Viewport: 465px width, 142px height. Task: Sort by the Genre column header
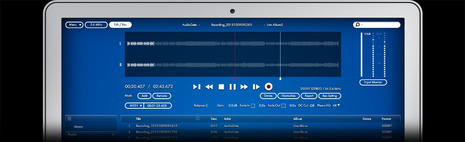367,119
